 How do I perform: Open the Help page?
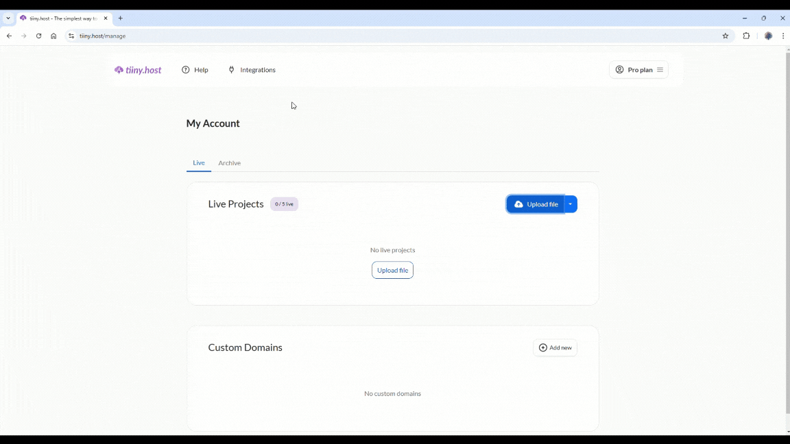point(195,70)
